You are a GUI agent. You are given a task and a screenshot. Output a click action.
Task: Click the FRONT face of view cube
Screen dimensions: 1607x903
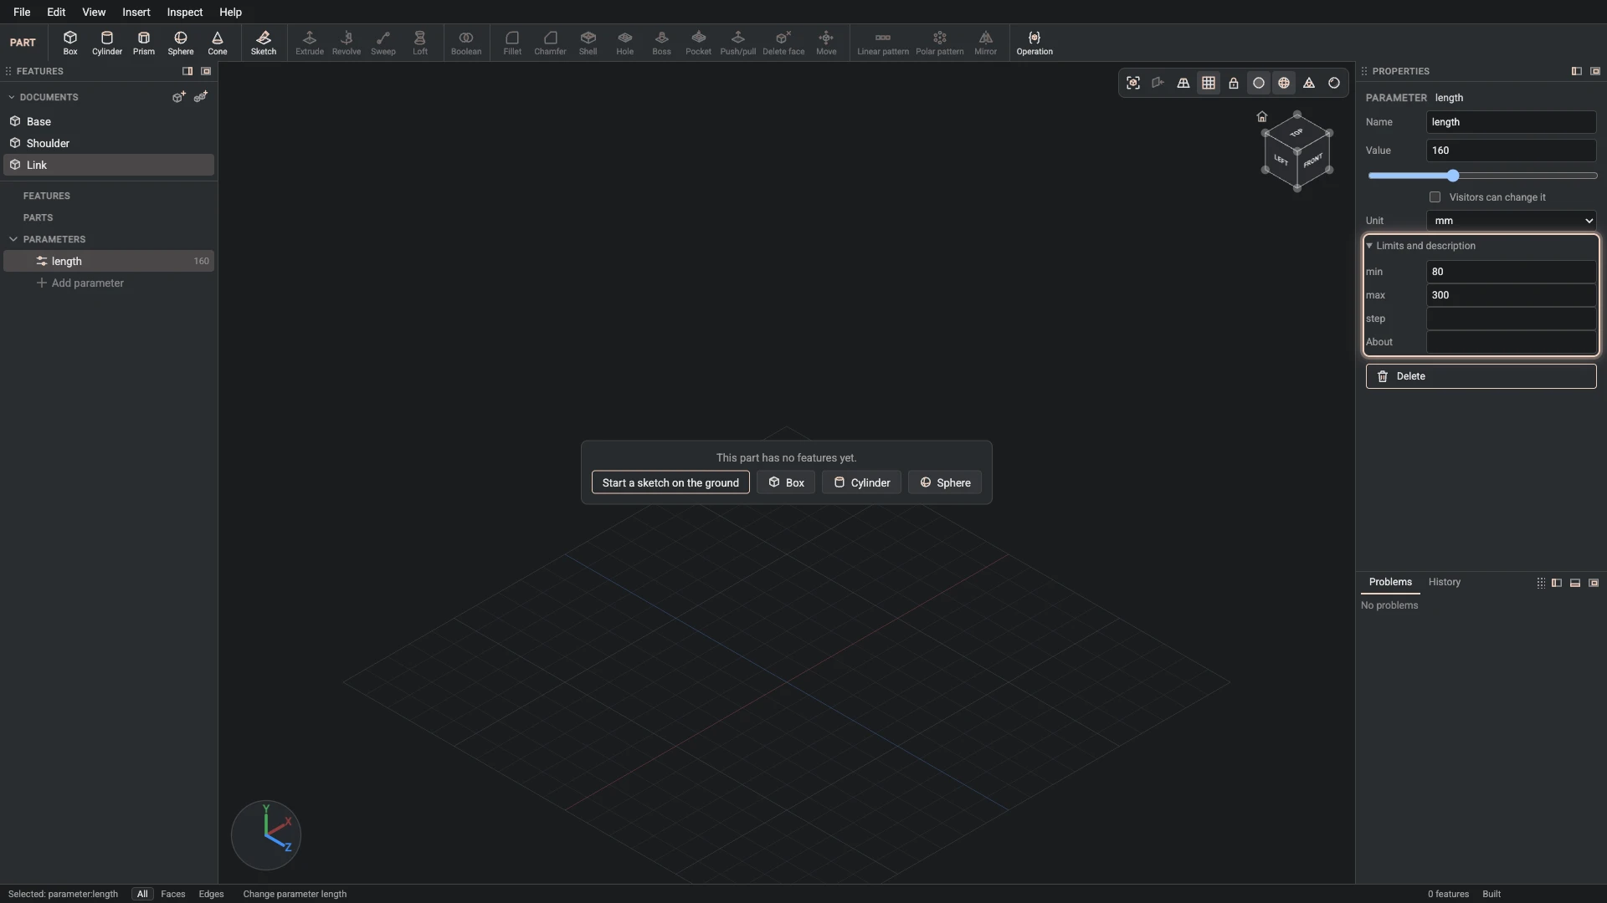[1313, 161]
